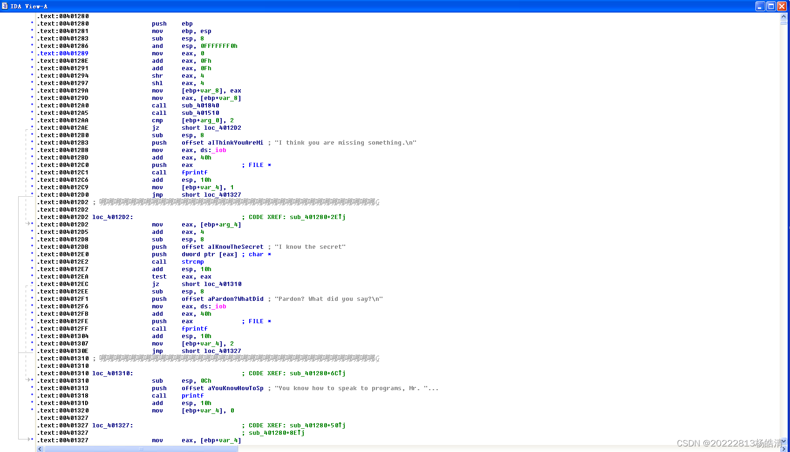Click loc_401327 in the jmp at 0040130E
Image resolution: width=790 pixels, height=452 pixels.
point(223,351)
